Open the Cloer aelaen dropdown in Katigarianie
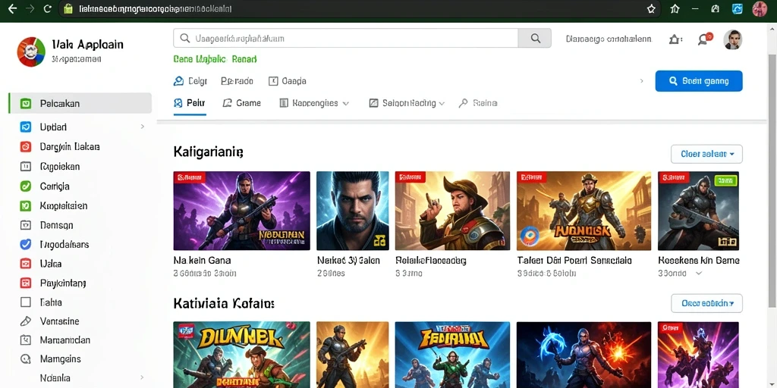777x388 pixels. 706,154
